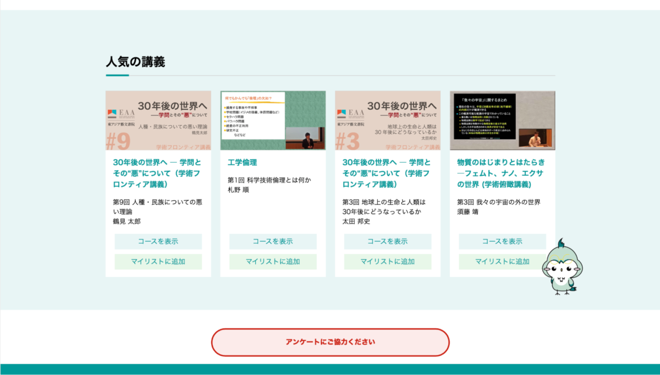Open the lecture #9 EAA thumbnail
Image resolution: width=660 pixels, height=375 pixels.
click(158, 121)
